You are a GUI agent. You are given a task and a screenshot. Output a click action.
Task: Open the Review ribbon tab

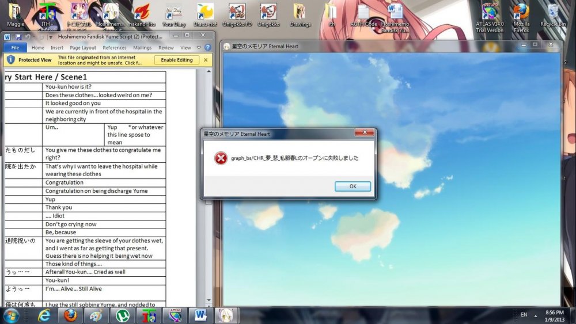tap(166, 48)
